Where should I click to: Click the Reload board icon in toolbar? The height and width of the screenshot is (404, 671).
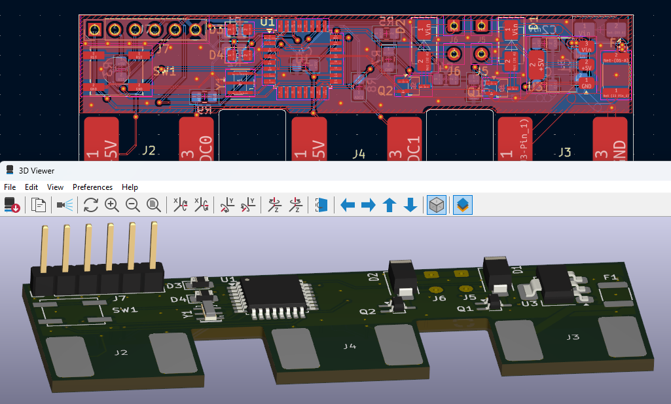tap(12, 205)
